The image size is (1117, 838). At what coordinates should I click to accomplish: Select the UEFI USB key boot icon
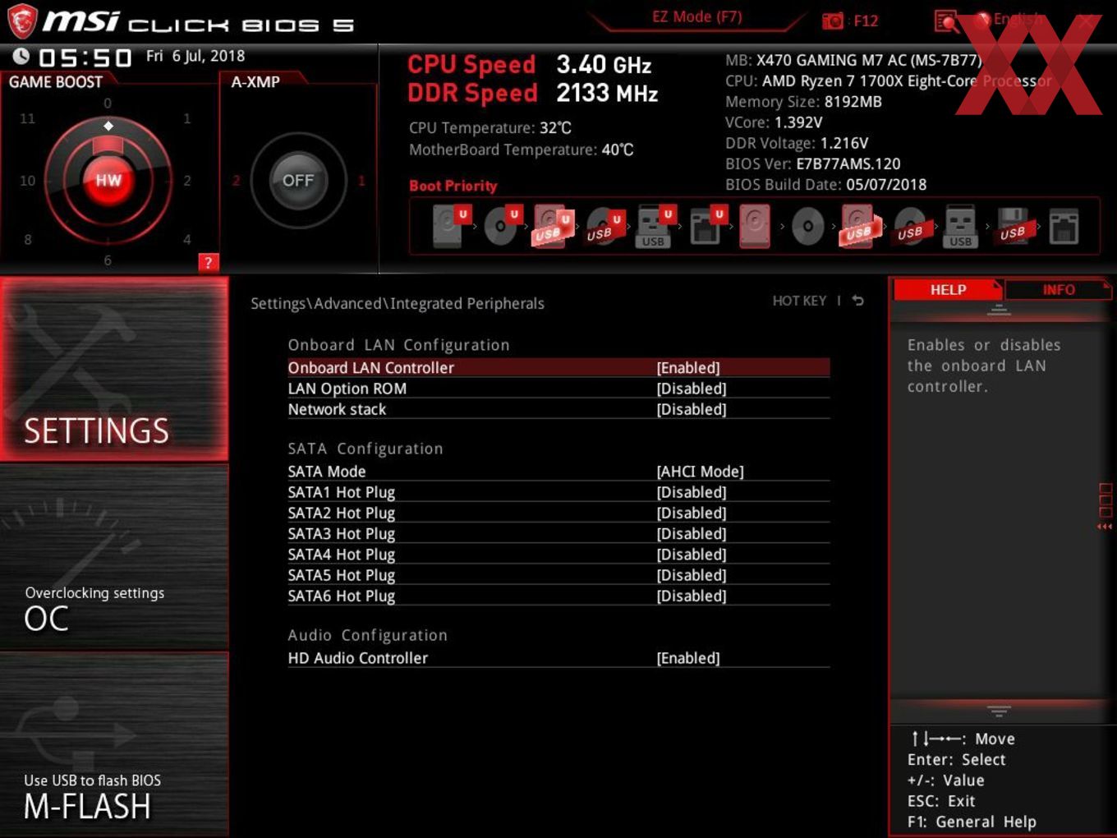pos(656,226)
